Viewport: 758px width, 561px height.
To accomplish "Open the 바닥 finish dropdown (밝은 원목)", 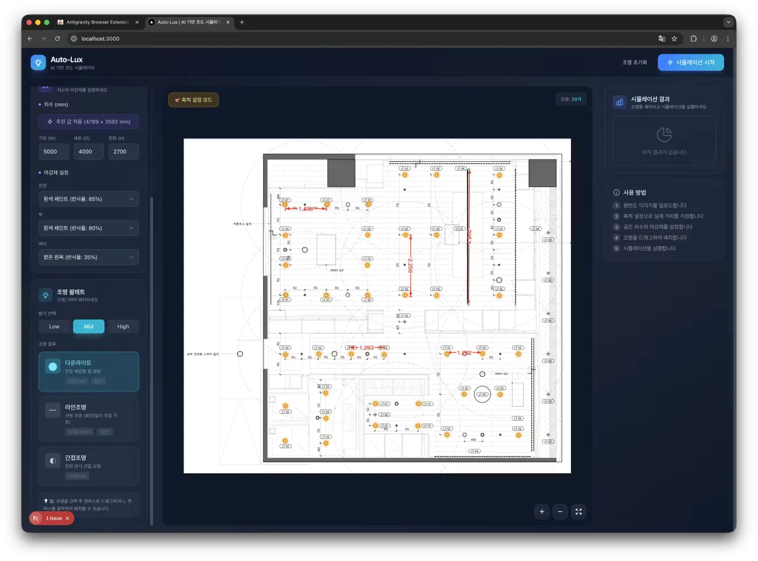I will point(89,257).
